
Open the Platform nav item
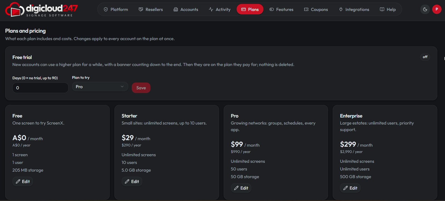click(116, 9)
